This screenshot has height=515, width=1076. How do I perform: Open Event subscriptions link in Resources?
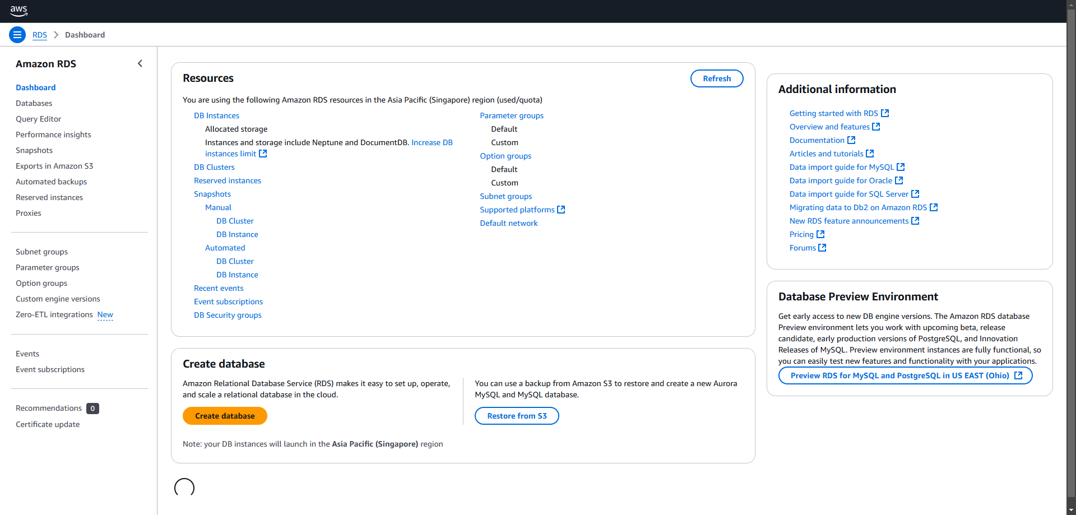pos(229,301)
